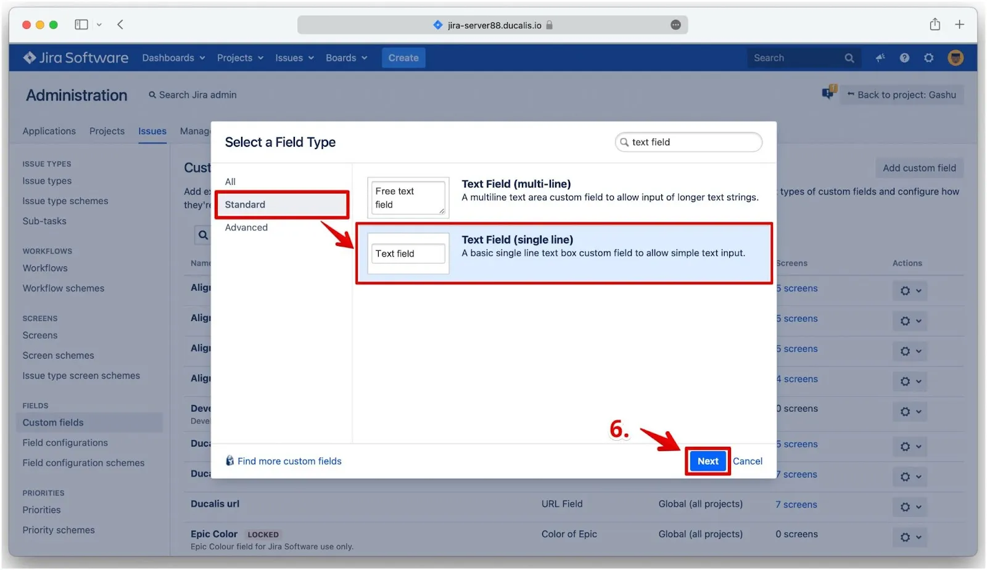Select the Standard field category
The image size is (987, 570).
pos(245,205)
